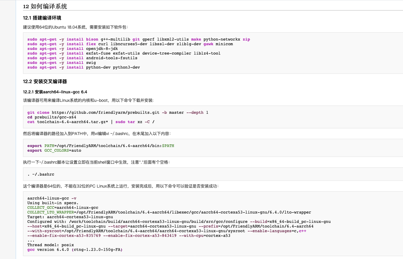
Task: Click the line installing android-tools-fsutils
Action: pyautogui.click(x=82, y=58)
